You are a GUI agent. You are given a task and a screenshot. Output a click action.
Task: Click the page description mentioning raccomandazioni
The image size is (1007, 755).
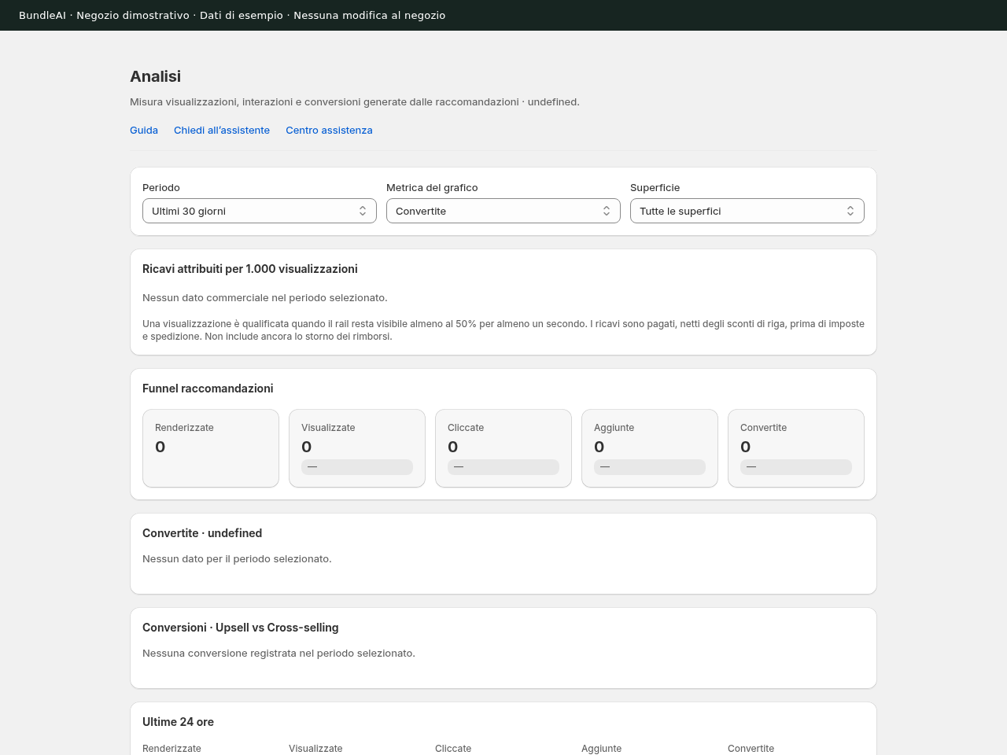[355, 102]
